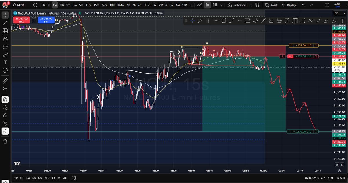348x183 pixels.
Task: Open the patterns tool in left toolbar
Action: pos(5,39)
